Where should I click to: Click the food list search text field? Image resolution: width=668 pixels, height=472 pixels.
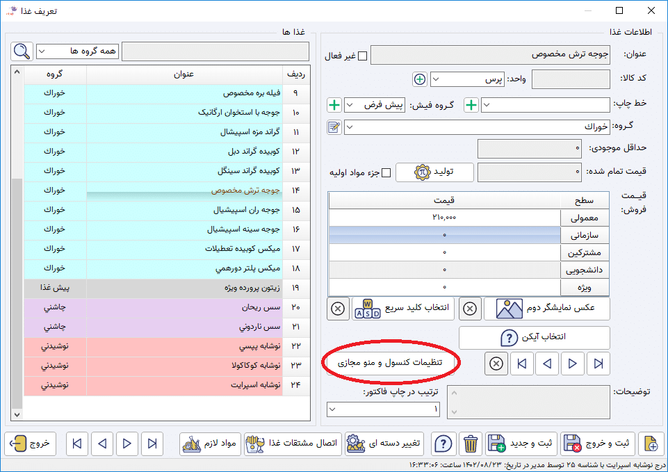click(x=215, y=51)
